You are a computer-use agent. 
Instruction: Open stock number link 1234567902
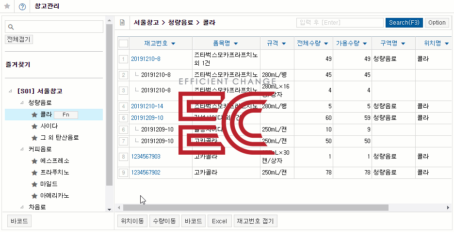point(146,173)
